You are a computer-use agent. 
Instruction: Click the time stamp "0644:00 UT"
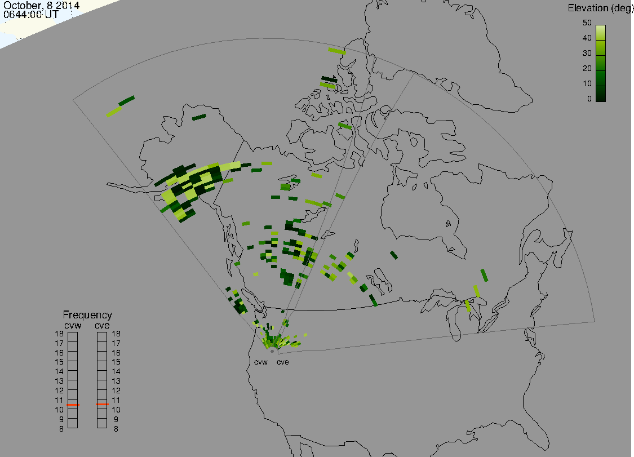pyautogui.click(x=31, y=15)
